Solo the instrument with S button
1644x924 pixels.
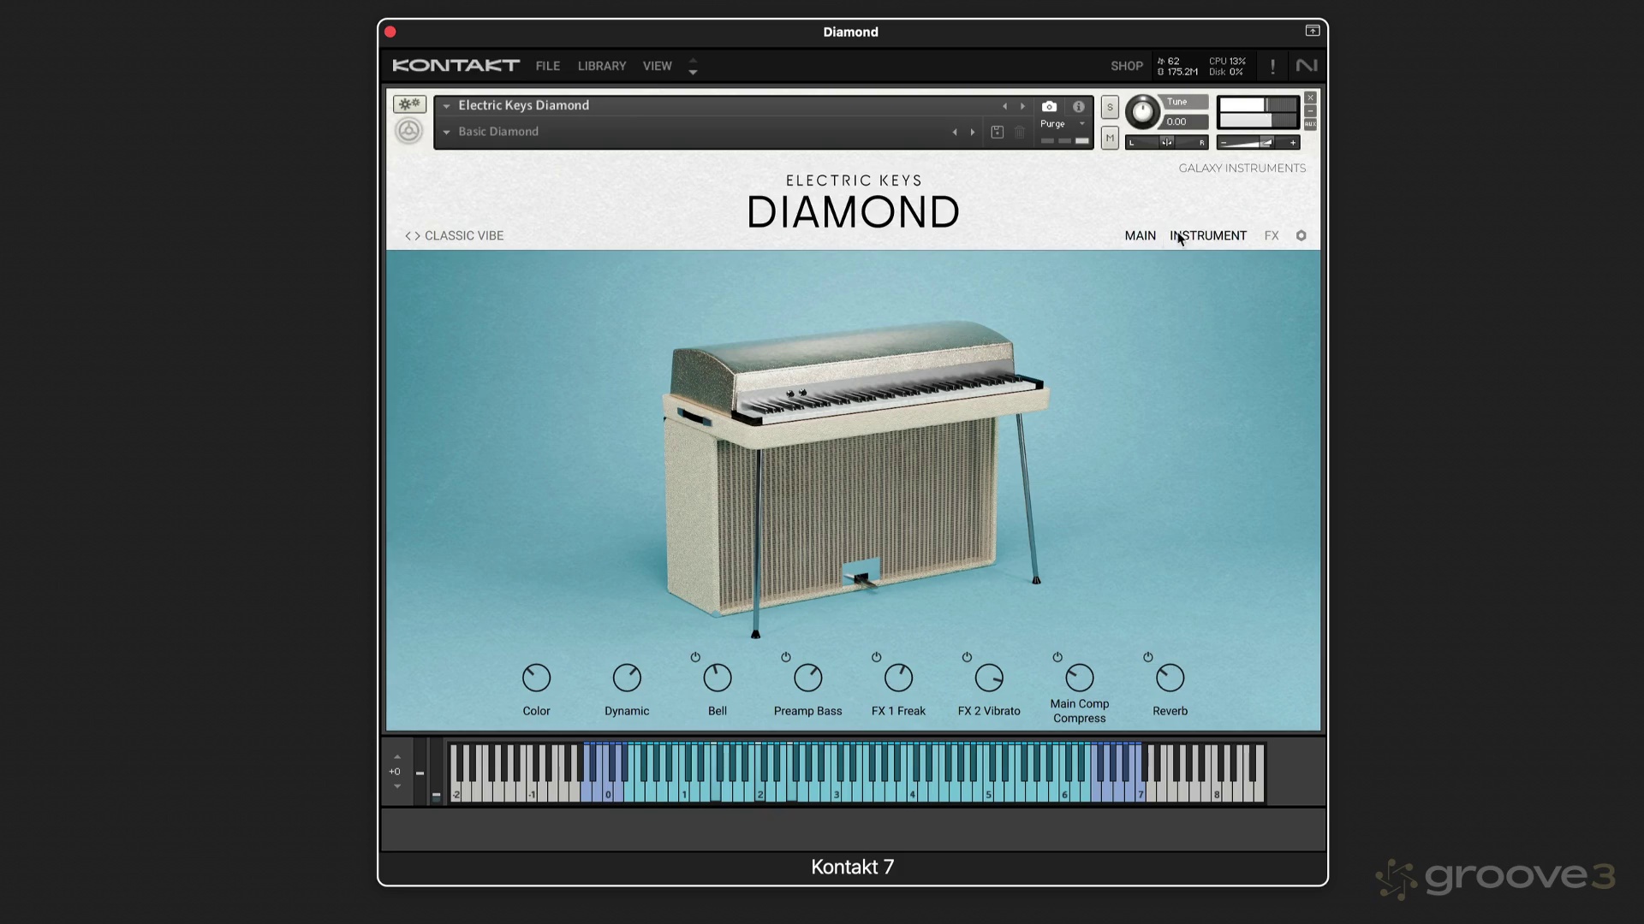tap(1110, 107)
